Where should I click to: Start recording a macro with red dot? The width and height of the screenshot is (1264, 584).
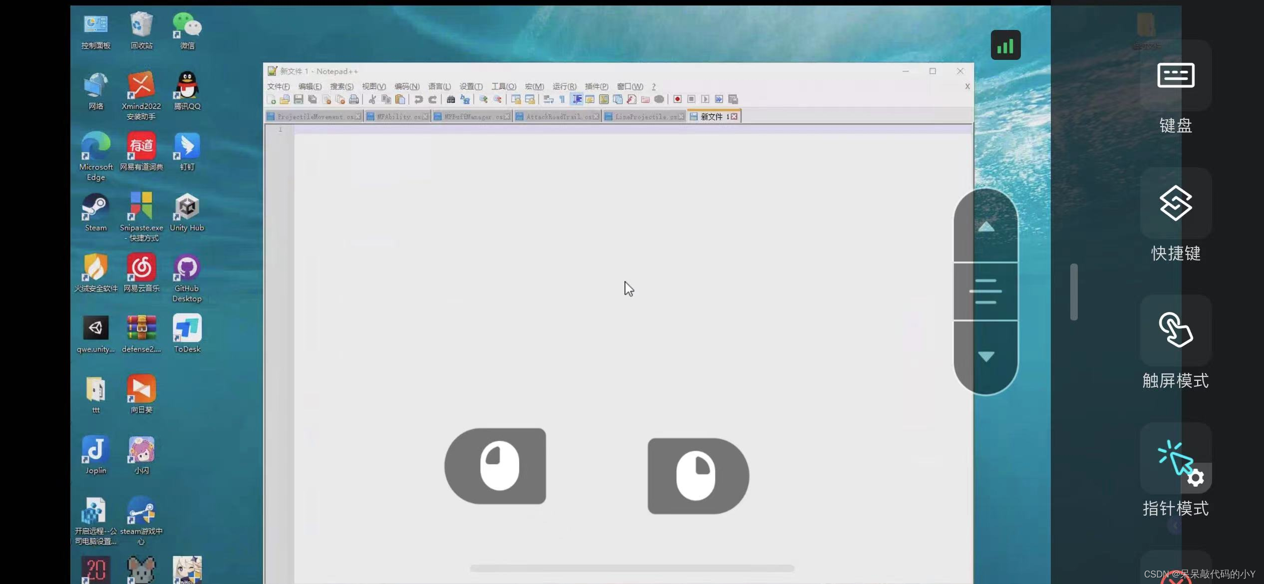coord(677,99)
